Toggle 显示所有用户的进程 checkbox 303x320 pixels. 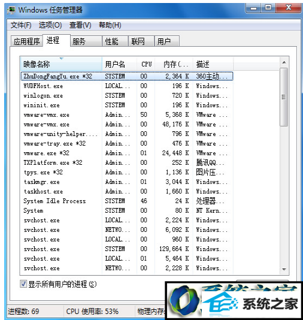pos(23,283)
